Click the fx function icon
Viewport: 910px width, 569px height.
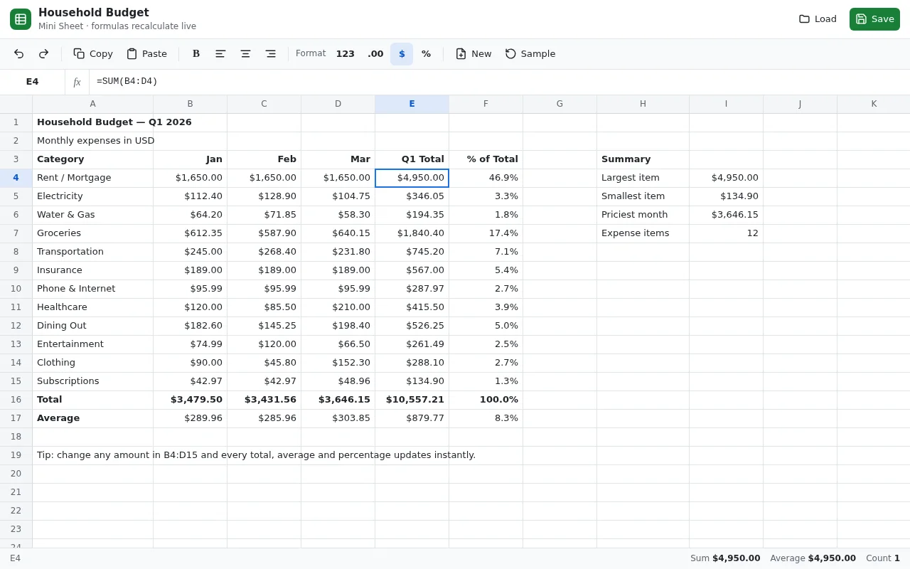click(x=77, y=82)
